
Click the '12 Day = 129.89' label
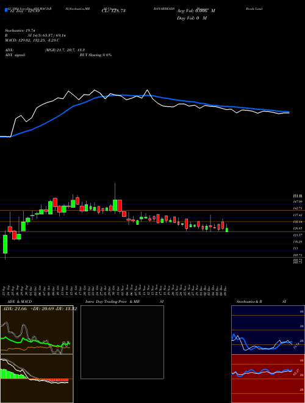point(24,12)
